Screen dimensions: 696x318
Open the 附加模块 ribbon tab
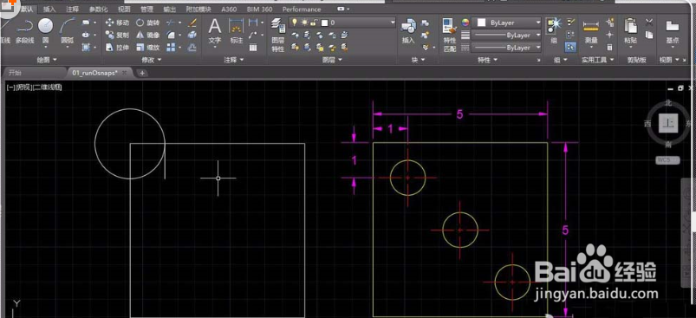[198, 10]
